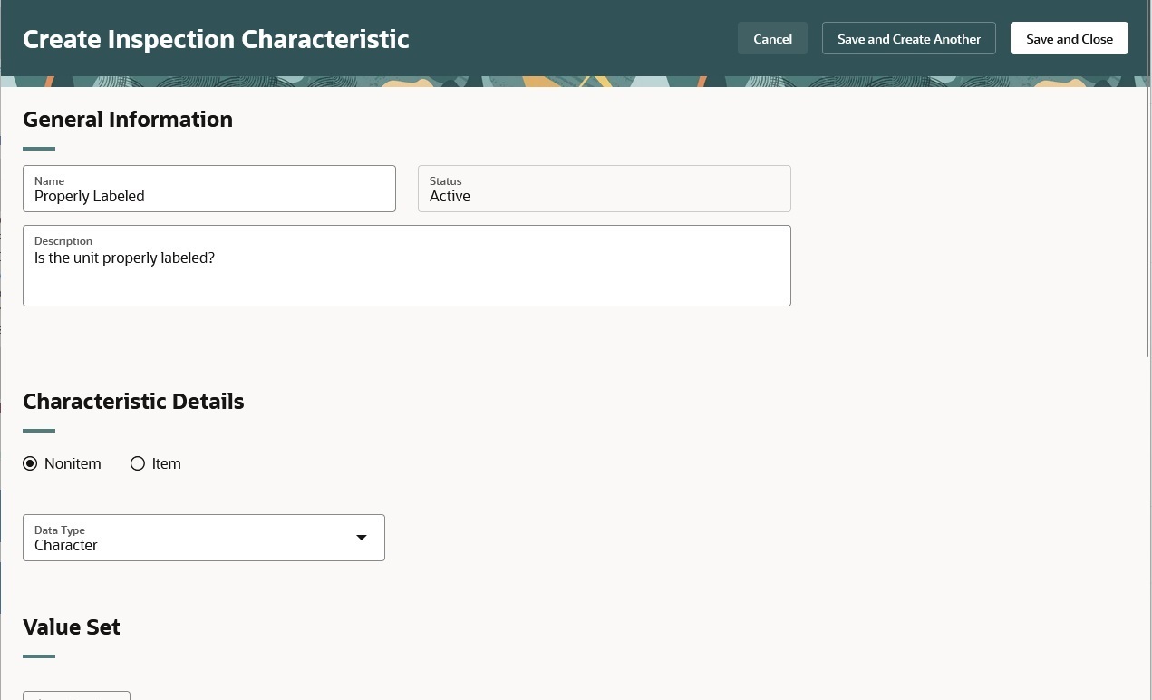The image size is (1152, 700).
Task: Click the Value Set section heading
Action: pos(71,627)
